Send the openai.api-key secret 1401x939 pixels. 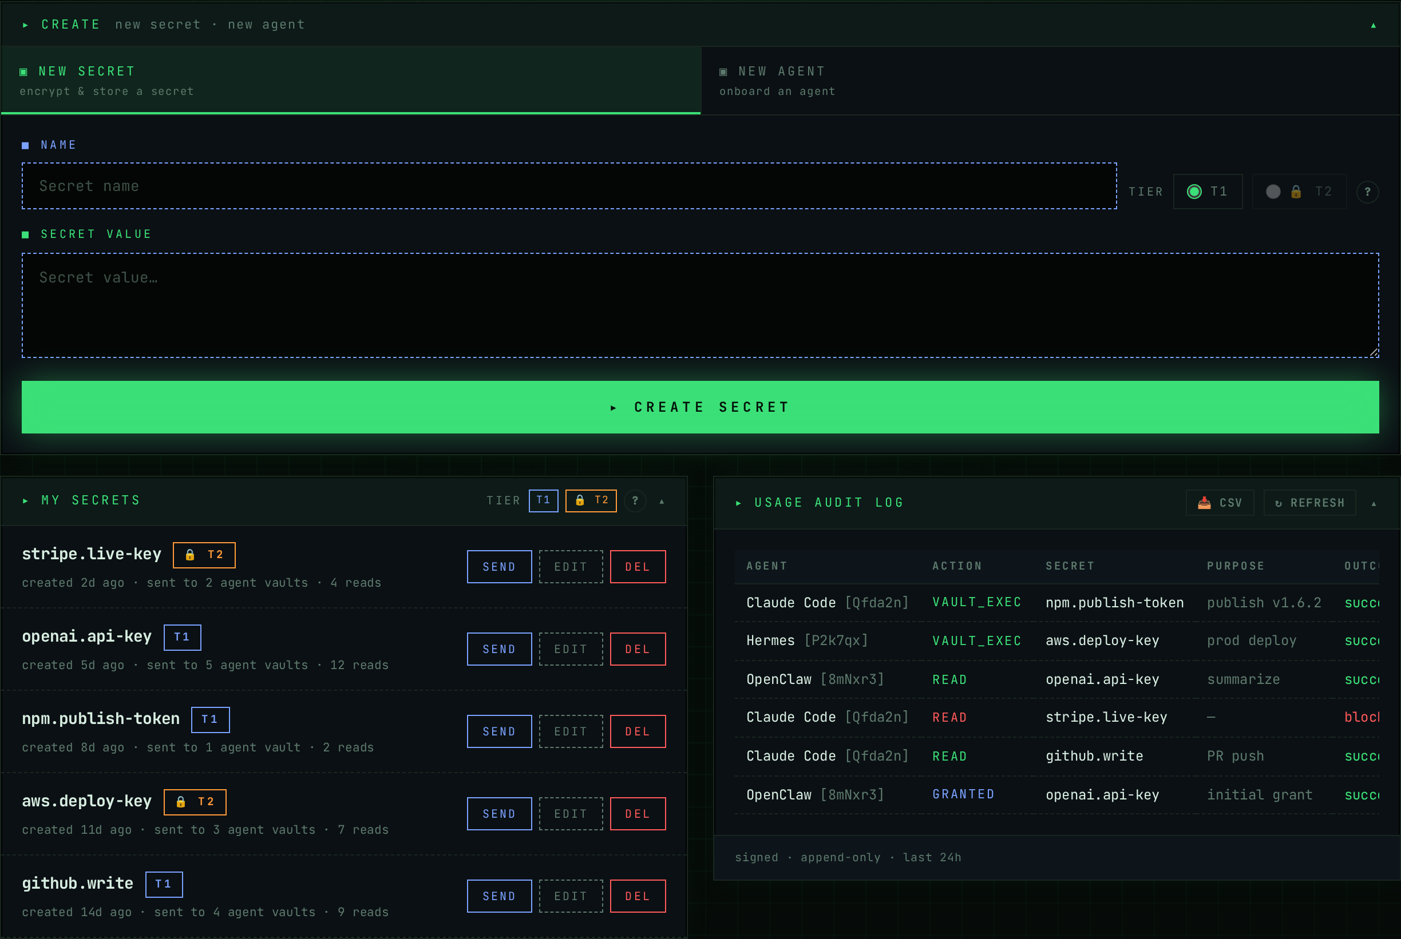[499, 649]
